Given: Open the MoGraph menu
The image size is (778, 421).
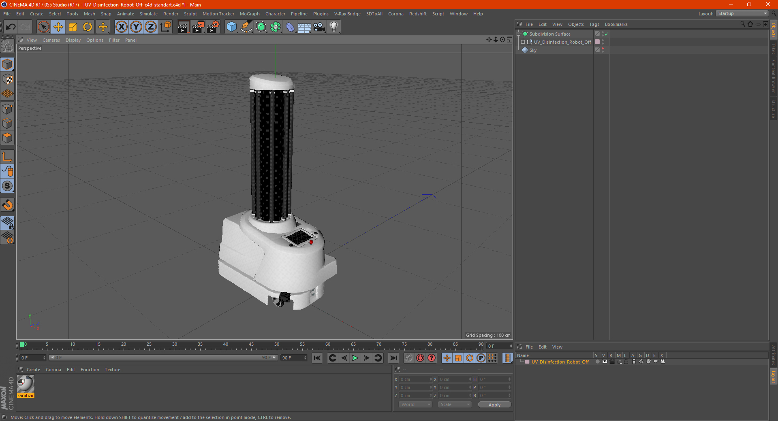Looking at the screenshot, I should tap(250, 14).
